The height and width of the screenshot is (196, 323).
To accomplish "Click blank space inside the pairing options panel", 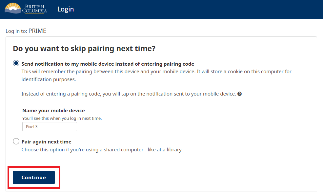I will (x=227, y=128).
